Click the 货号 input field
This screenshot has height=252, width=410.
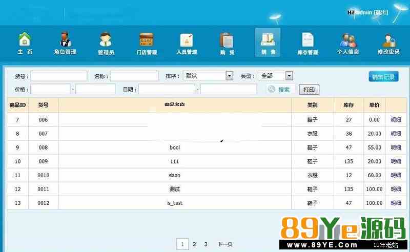(58, 76)
